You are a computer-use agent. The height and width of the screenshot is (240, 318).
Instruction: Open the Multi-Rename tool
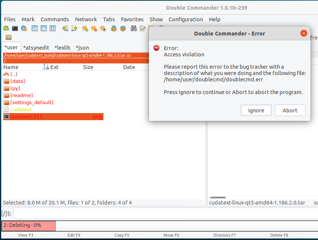click(x=143, y=28)
